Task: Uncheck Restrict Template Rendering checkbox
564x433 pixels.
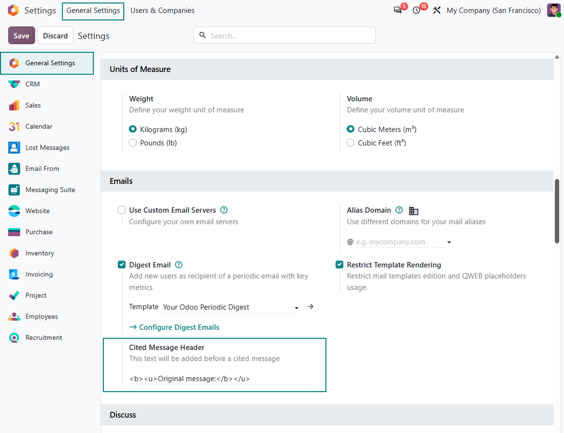Action: (339, 265)
